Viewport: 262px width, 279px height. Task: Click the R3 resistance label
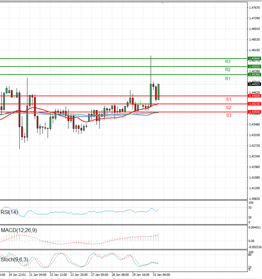pos(228,62)
